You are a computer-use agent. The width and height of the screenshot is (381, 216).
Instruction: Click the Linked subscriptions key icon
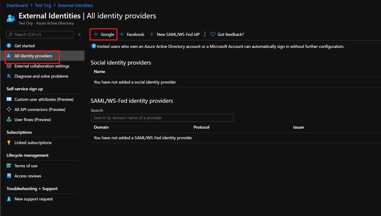point(9,143)
